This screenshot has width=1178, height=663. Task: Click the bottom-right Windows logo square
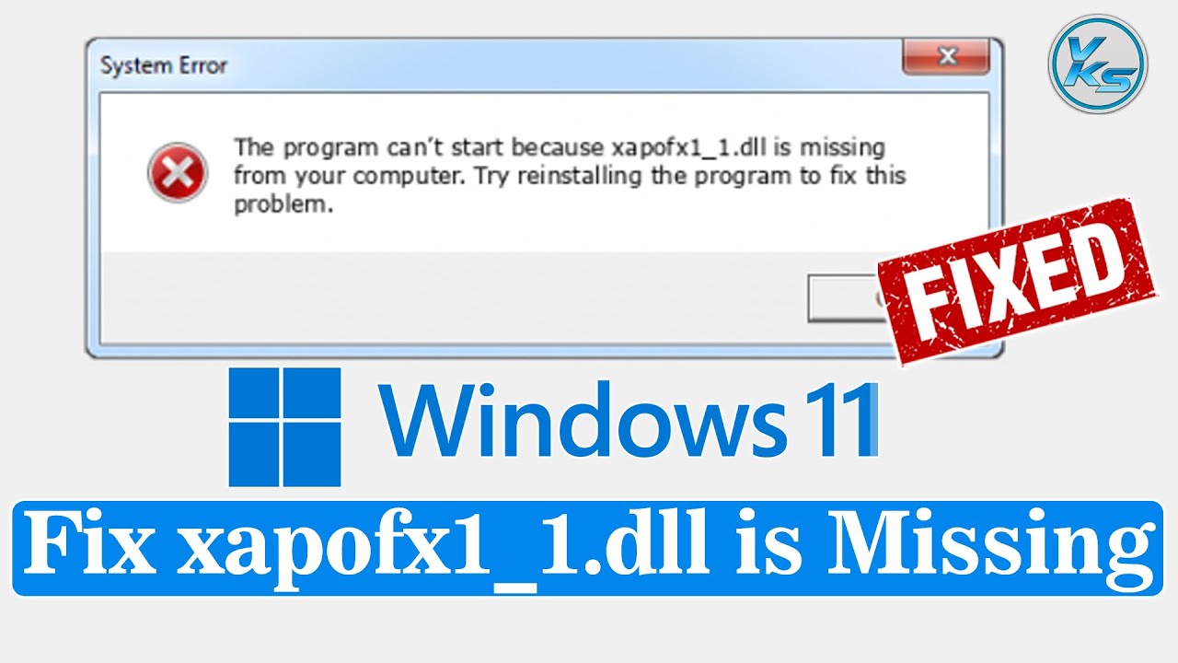click(314, 456)
